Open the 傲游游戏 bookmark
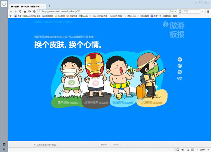The image size is (211, 152). 47,16
